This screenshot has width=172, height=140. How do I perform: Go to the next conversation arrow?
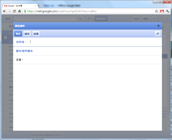click(x=167, y=19)
